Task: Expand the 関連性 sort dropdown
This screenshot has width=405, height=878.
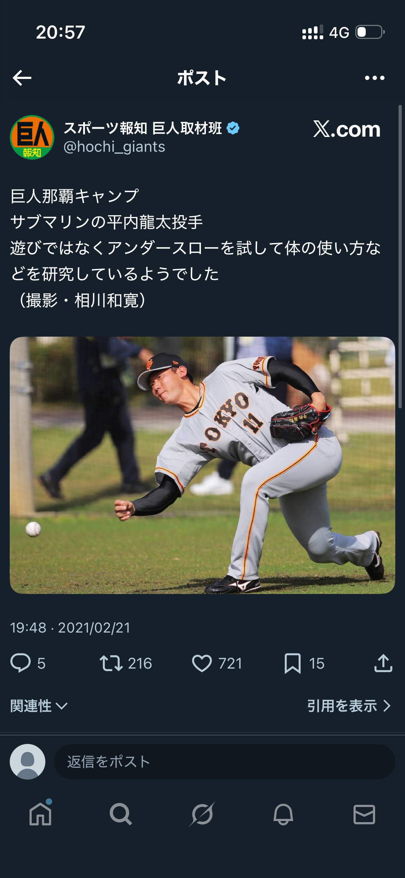Action: (39, 706)
